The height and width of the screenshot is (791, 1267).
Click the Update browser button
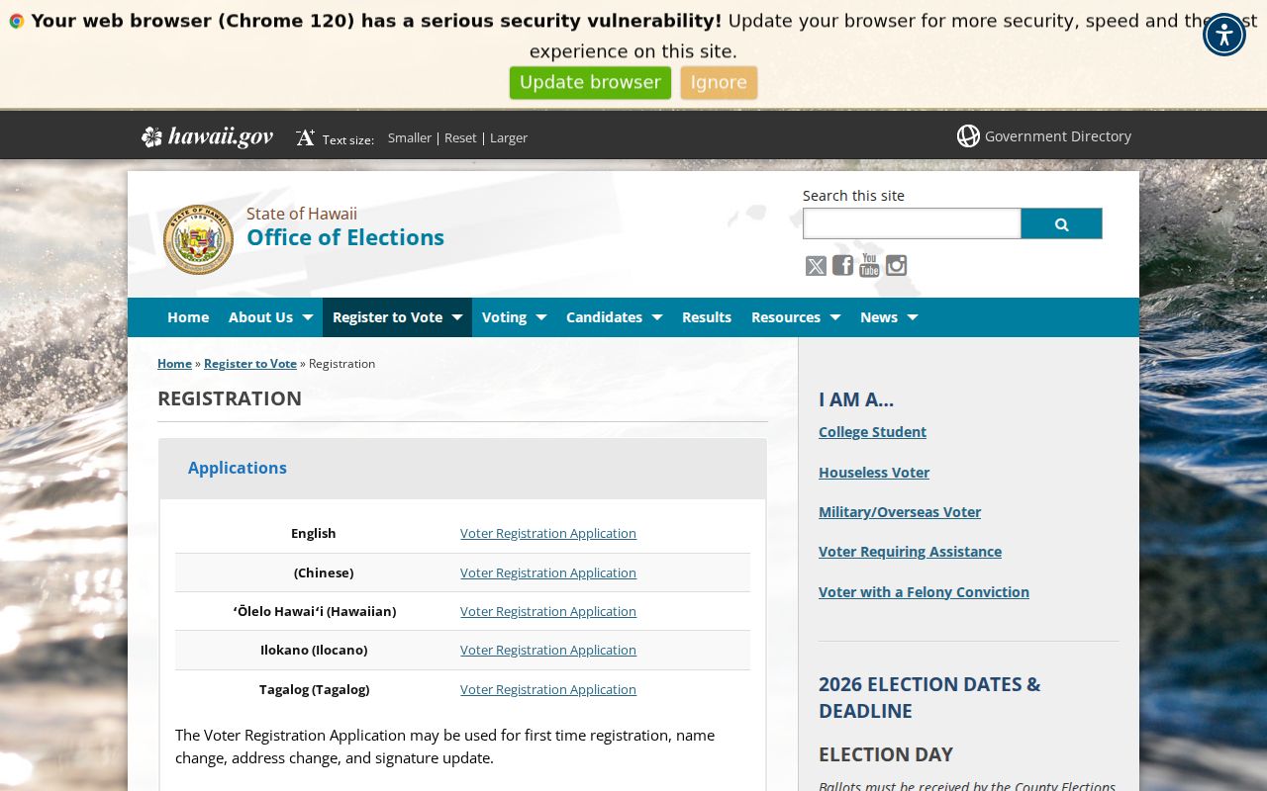pyautogui.click(x=590, y=83)
